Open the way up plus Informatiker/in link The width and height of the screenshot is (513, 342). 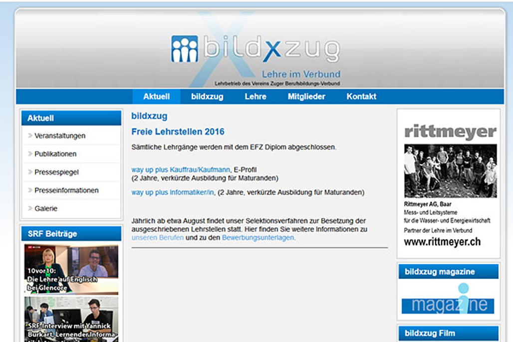pos(173,192)
